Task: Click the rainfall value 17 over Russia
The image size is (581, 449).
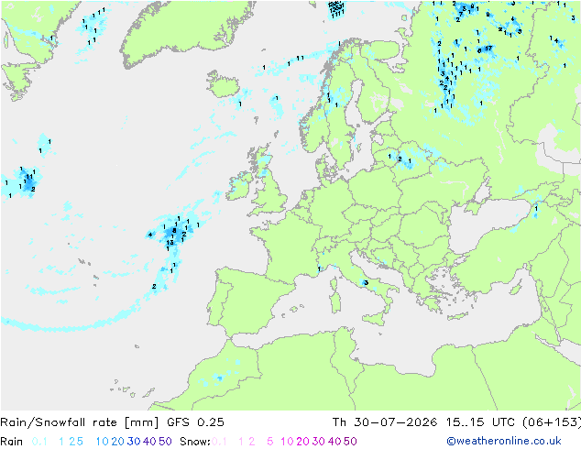Action: (488, 49)
